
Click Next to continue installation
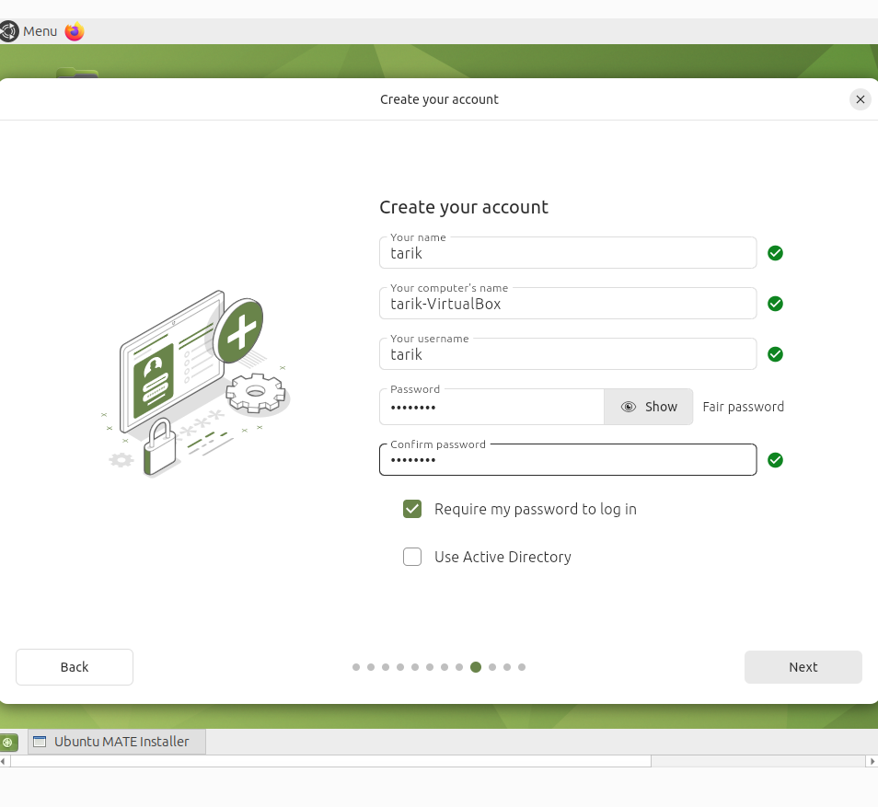(803, 667)
